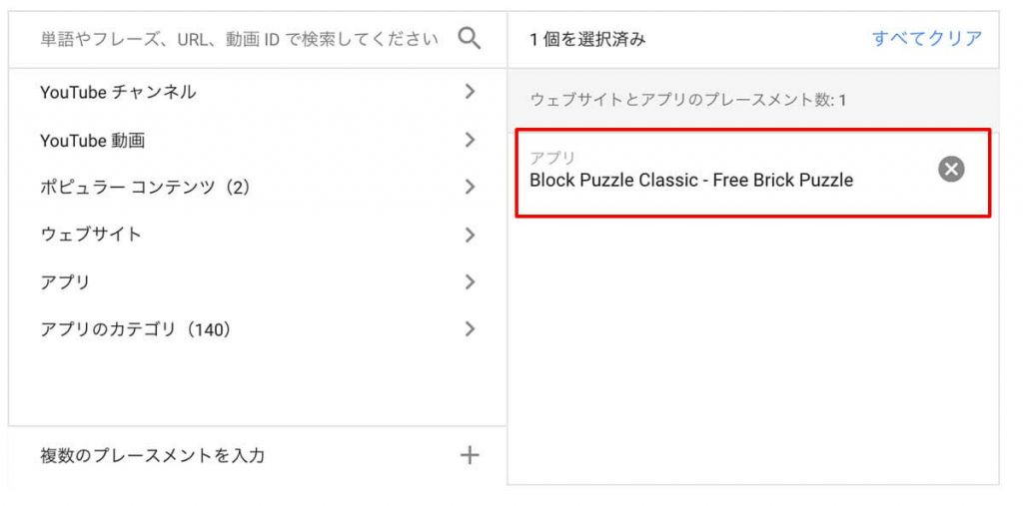Click the 1 個を選択済み header text
Screen dimensions: 1023x506
[587, 40]
